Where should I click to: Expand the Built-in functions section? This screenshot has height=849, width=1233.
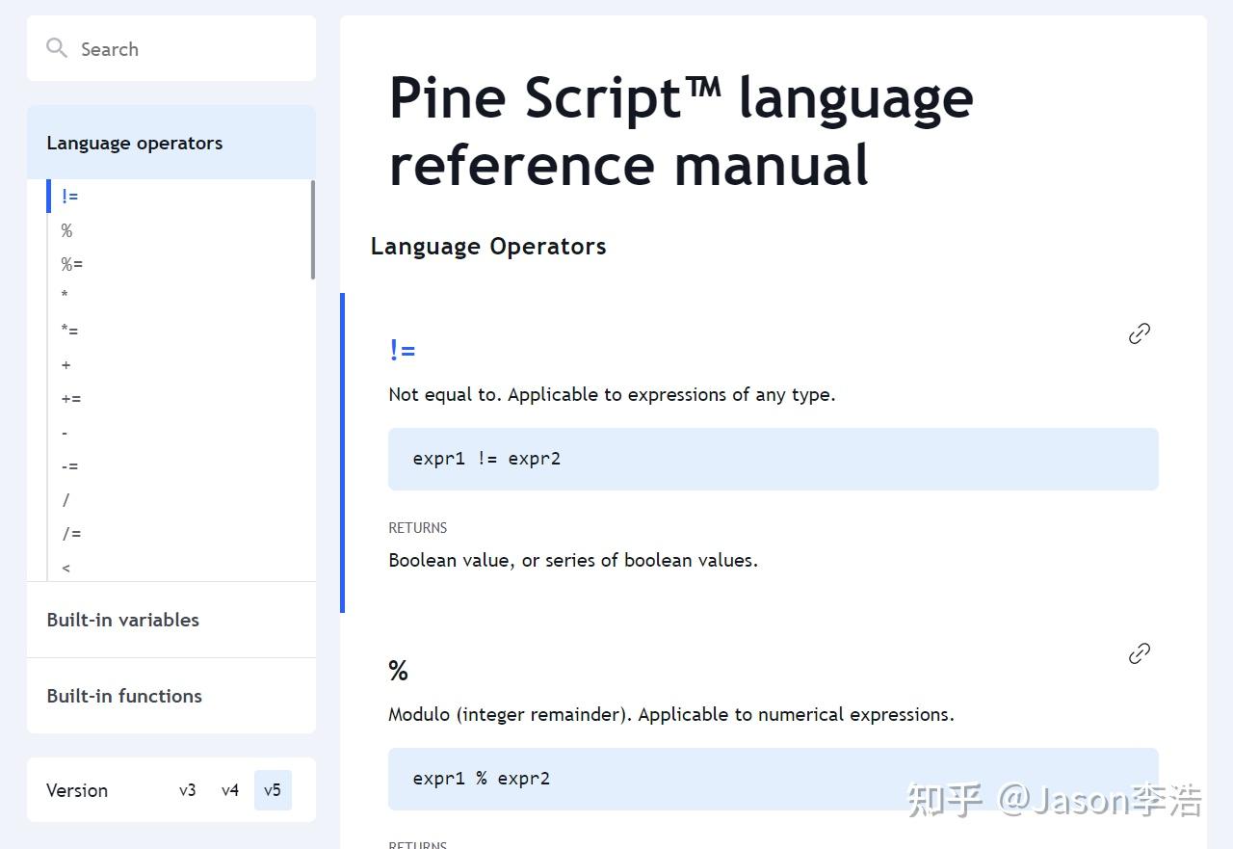124,696
